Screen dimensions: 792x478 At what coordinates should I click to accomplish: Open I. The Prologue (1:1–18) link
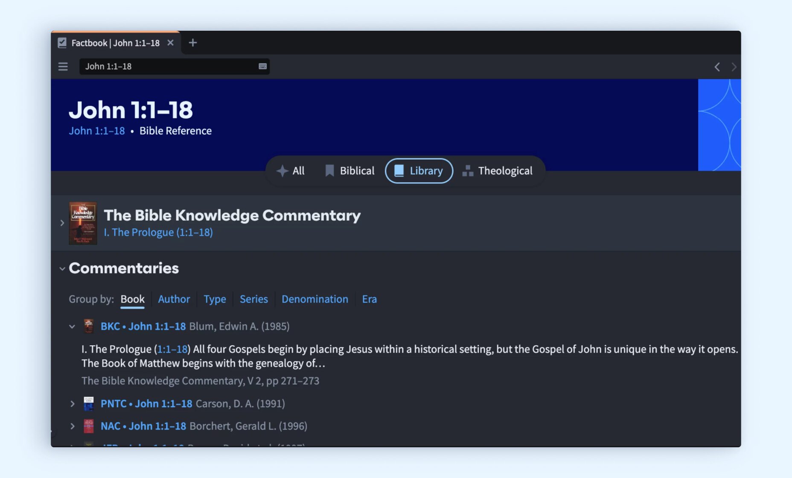(158, 232)
